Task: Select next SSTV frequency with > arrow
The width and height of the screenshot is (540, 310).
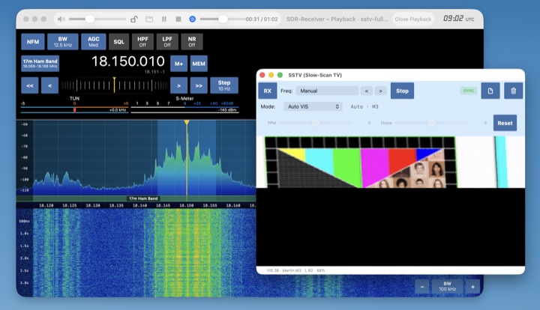Action: point(380,91)
